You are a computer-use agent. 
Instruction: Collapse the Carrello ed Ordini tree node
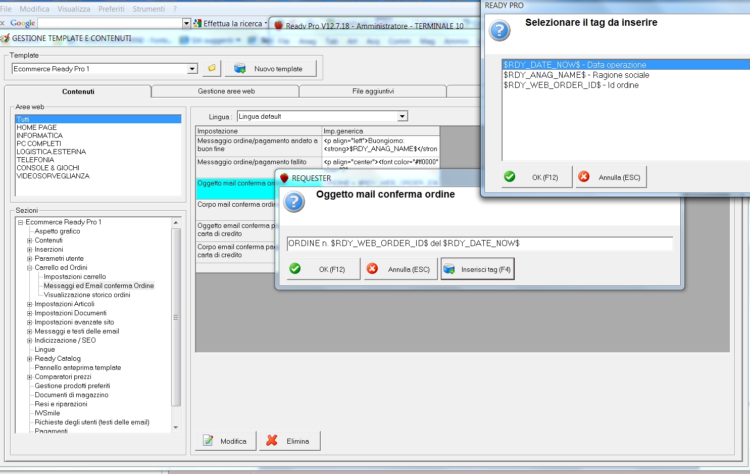[x=30, y=268]
